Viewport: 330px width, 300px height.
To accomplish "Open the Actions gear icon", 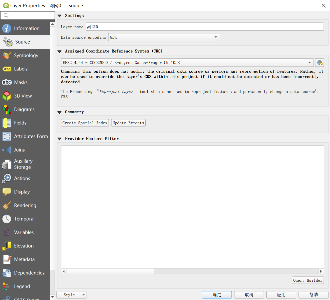I will pyautogui.click(x=7, y=178).
